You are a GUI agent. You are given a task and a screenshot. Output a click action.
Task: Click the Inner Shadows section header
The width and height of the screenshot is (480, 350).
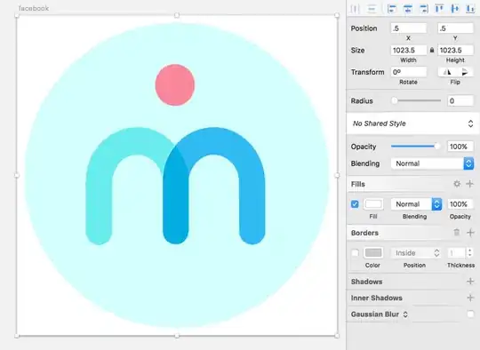pos(377,298)
